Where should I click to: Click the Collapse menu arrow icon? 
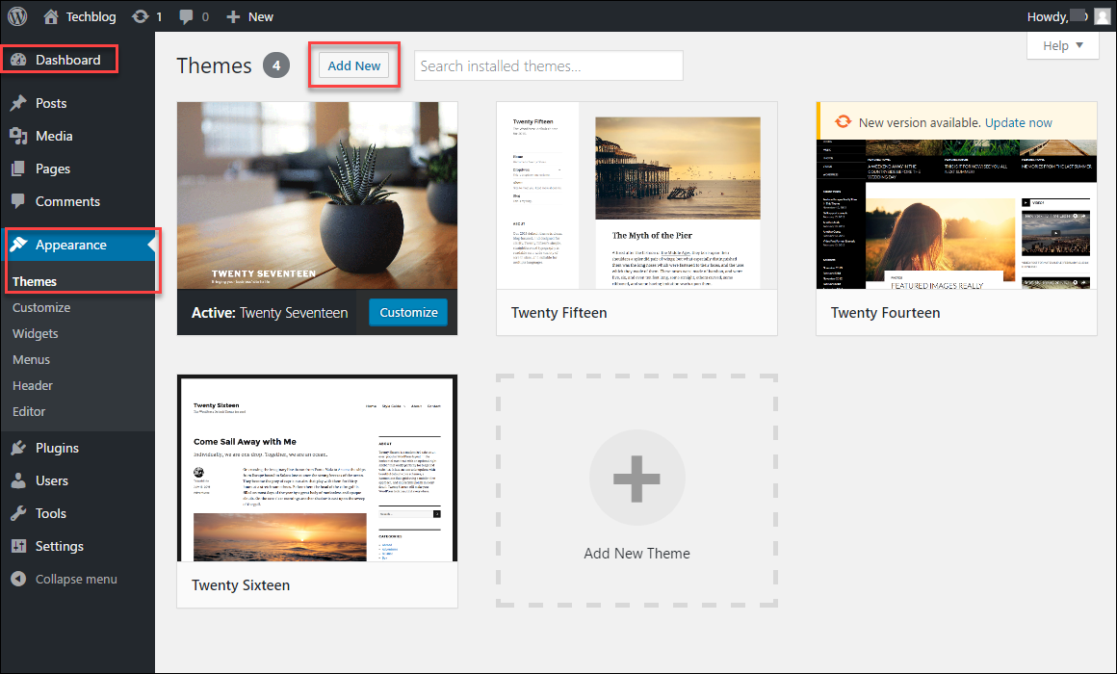[18, 580]
